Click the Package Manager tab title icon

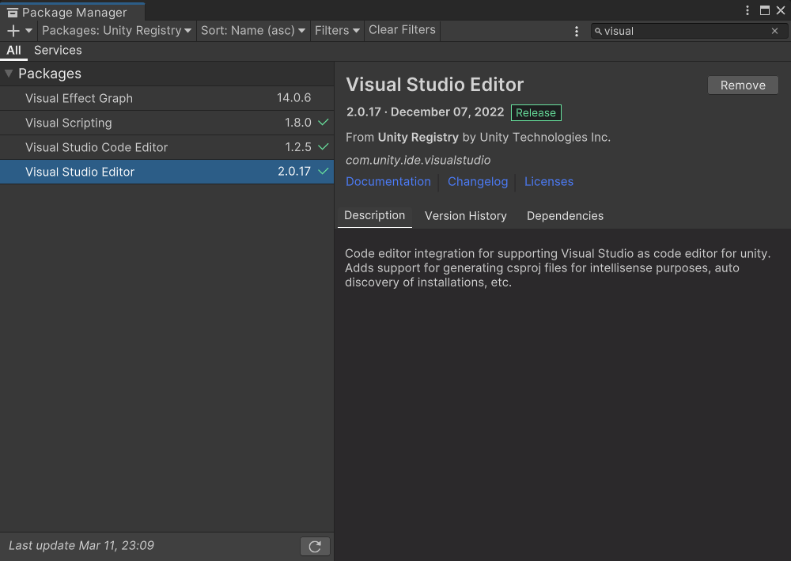(12, 13)
